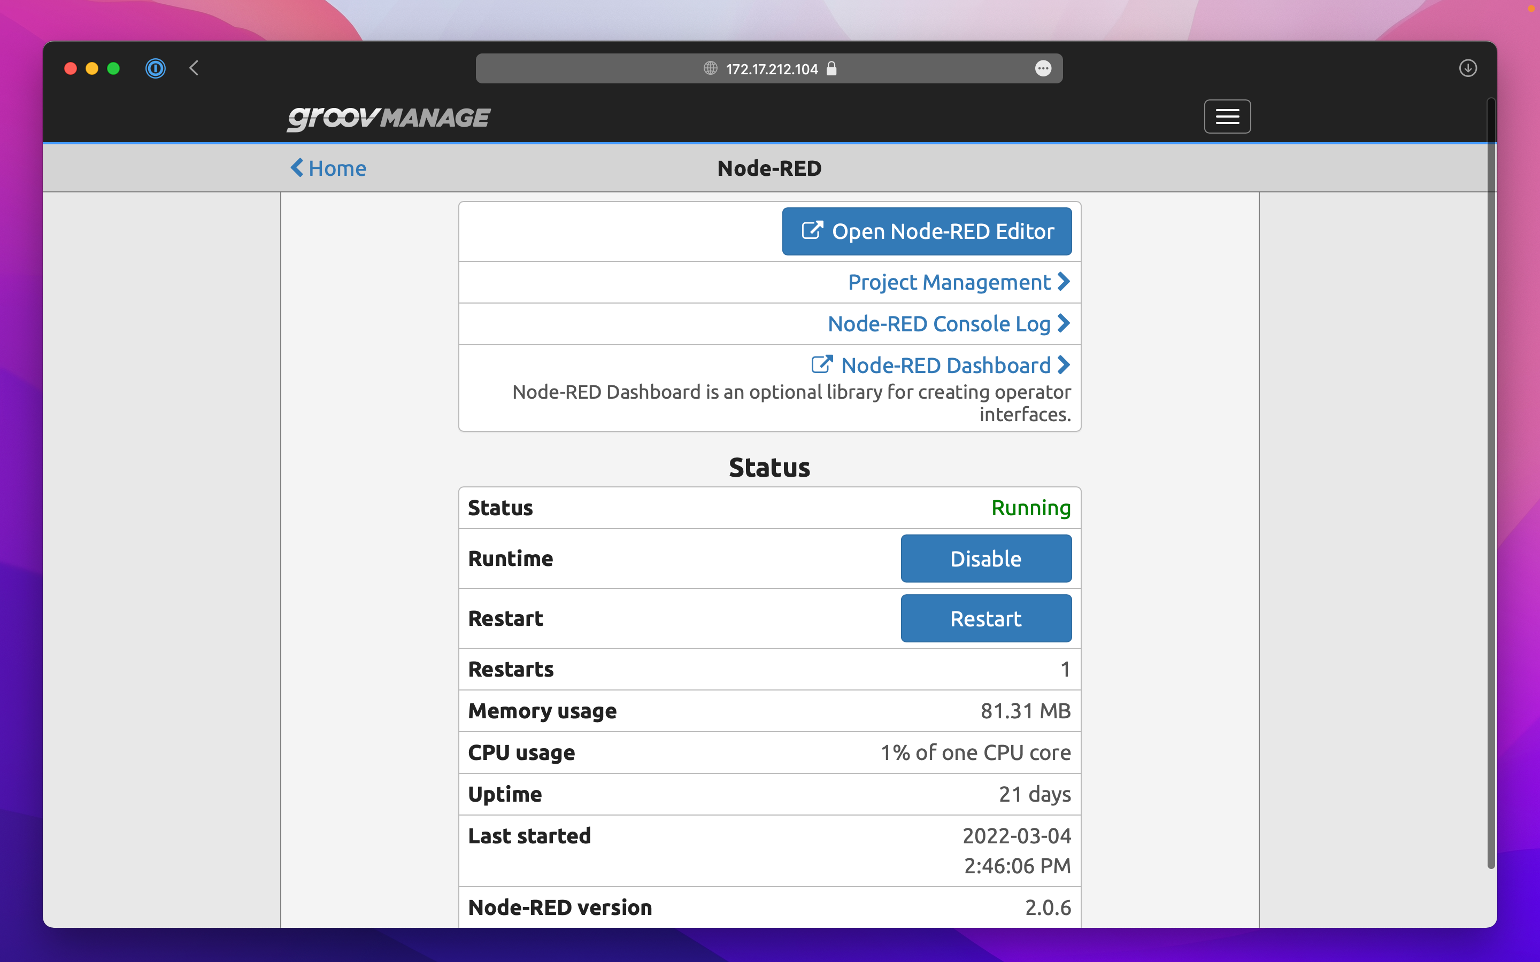This screenshot has height=962, width=1540.
Task: Click the lock icon in address bar
Action: (x=831, y=69)
